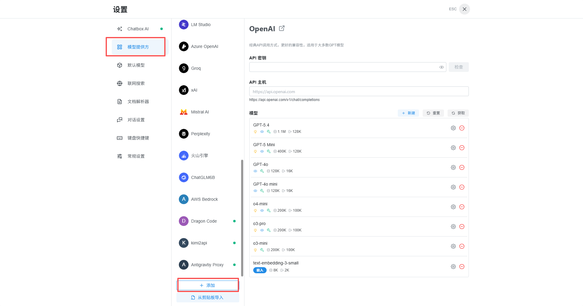Delete the o4-mini model
The height and width of the screenshot is (306, 583).
click(x=462, y=207)
